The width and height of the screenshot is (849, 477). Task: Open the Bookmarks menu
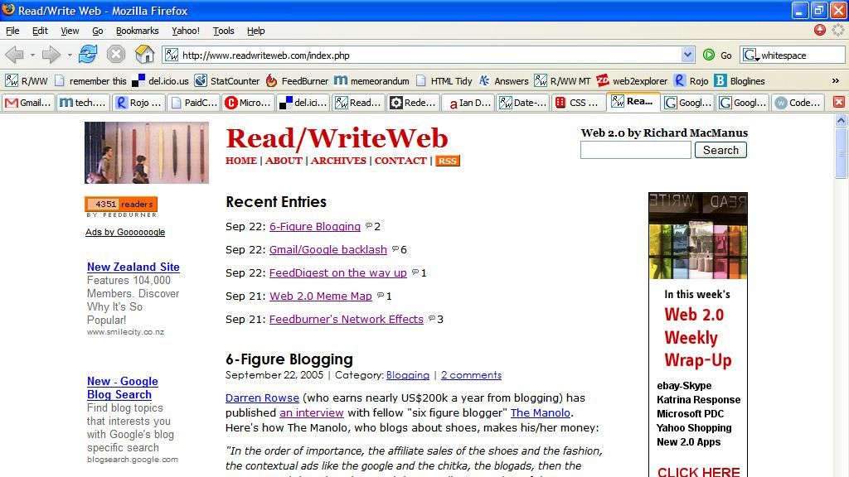(x=137, y=31)
